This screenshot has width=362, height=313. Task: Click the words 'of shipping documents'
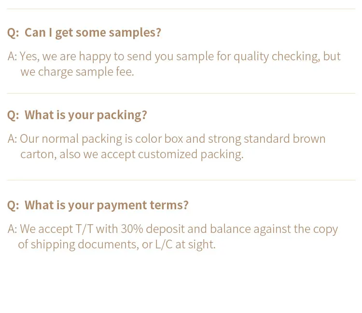click(79, 245)
